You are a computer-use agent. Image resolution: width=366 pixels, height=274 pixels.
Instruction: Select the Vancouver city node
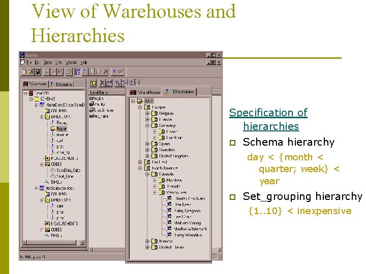click(176, 192)
